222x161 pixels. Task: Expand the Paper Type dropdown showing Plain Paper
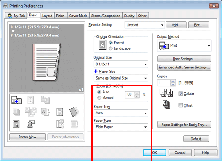tap(121, 127)
